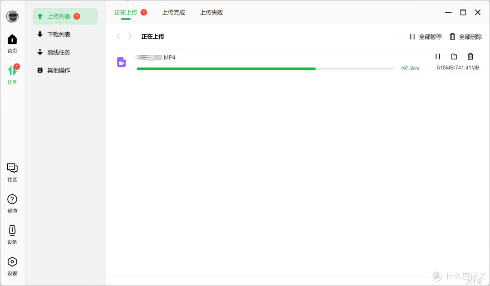The width and height of the screenshot is (490, 286).
Task: Open the 任务 tasks section
Action: pyautogui.click(x=12, y=74)
